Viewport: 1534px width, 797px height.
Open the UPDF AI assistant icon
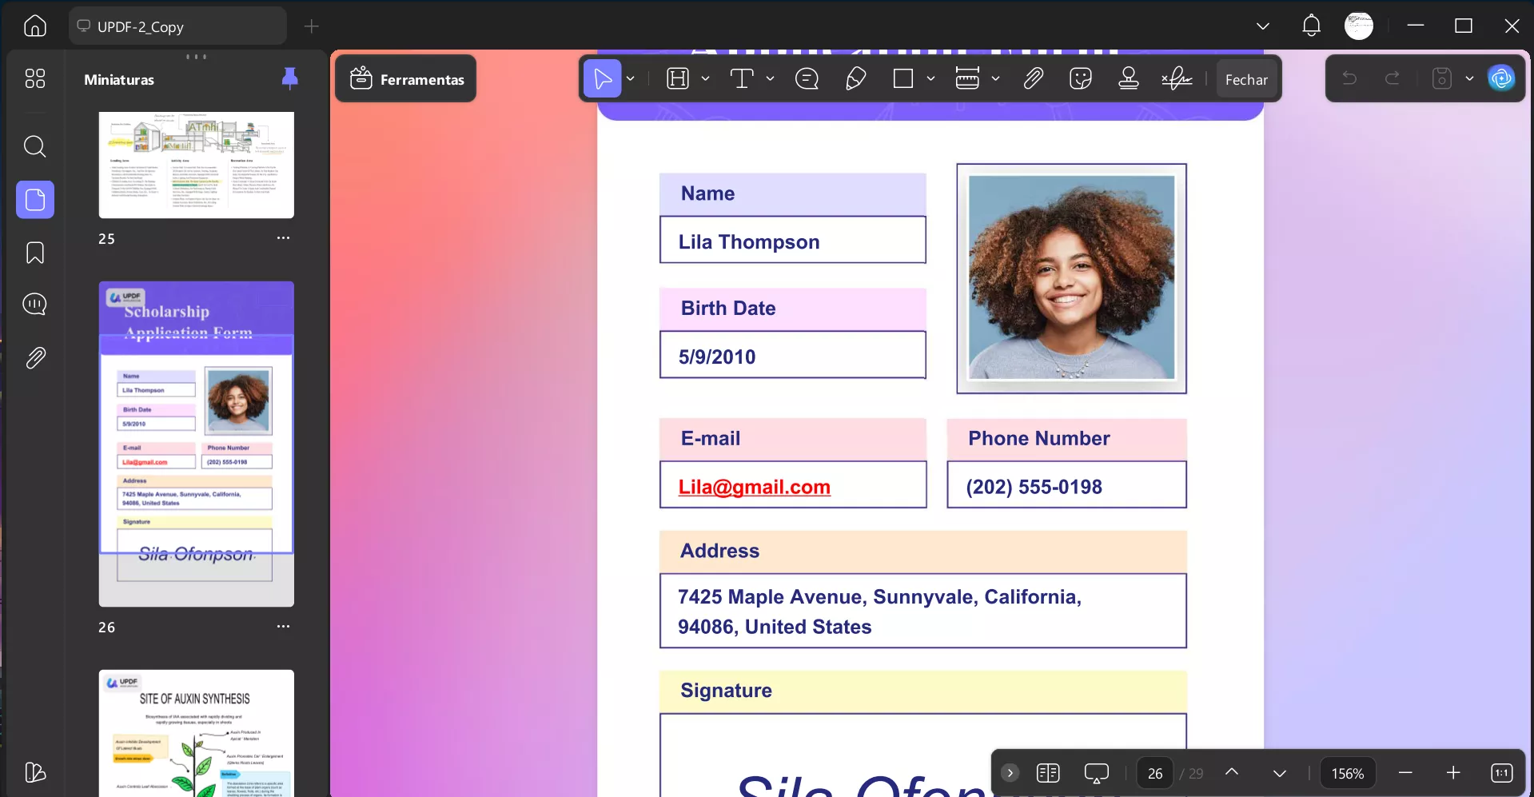pos(1501,78)
